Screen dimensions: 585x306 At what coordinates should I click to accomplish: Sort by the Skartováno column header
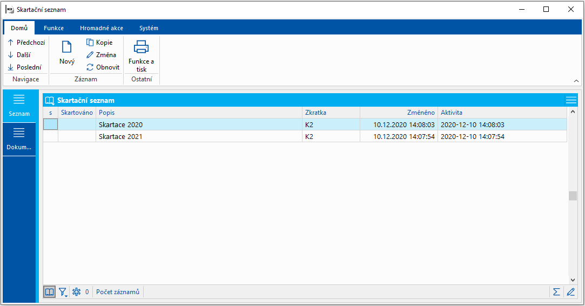pos(77,113)
